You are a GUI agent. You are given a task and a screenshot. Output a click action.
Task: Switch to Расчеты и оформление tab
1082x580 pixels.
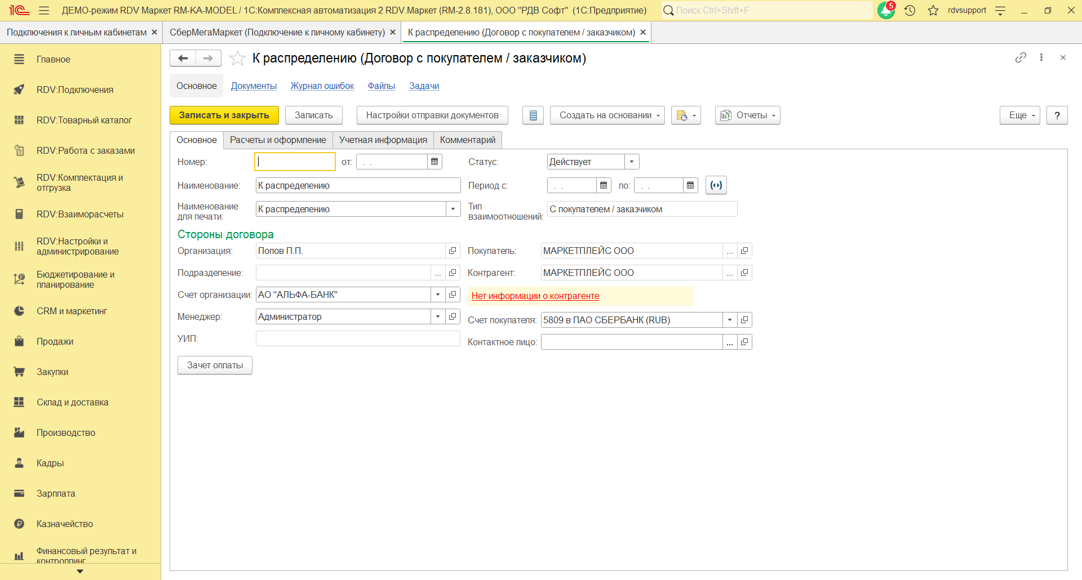pos(278,140)
